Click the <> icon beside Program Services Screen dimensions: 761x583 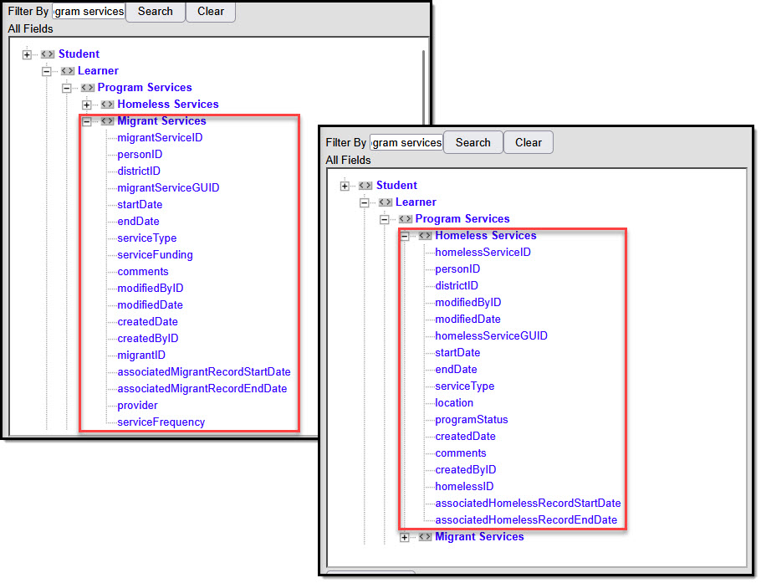pos(88,87)
